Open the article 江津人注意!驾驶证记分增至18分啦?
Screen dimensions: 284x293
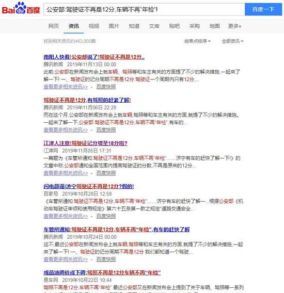pos(85,143)
